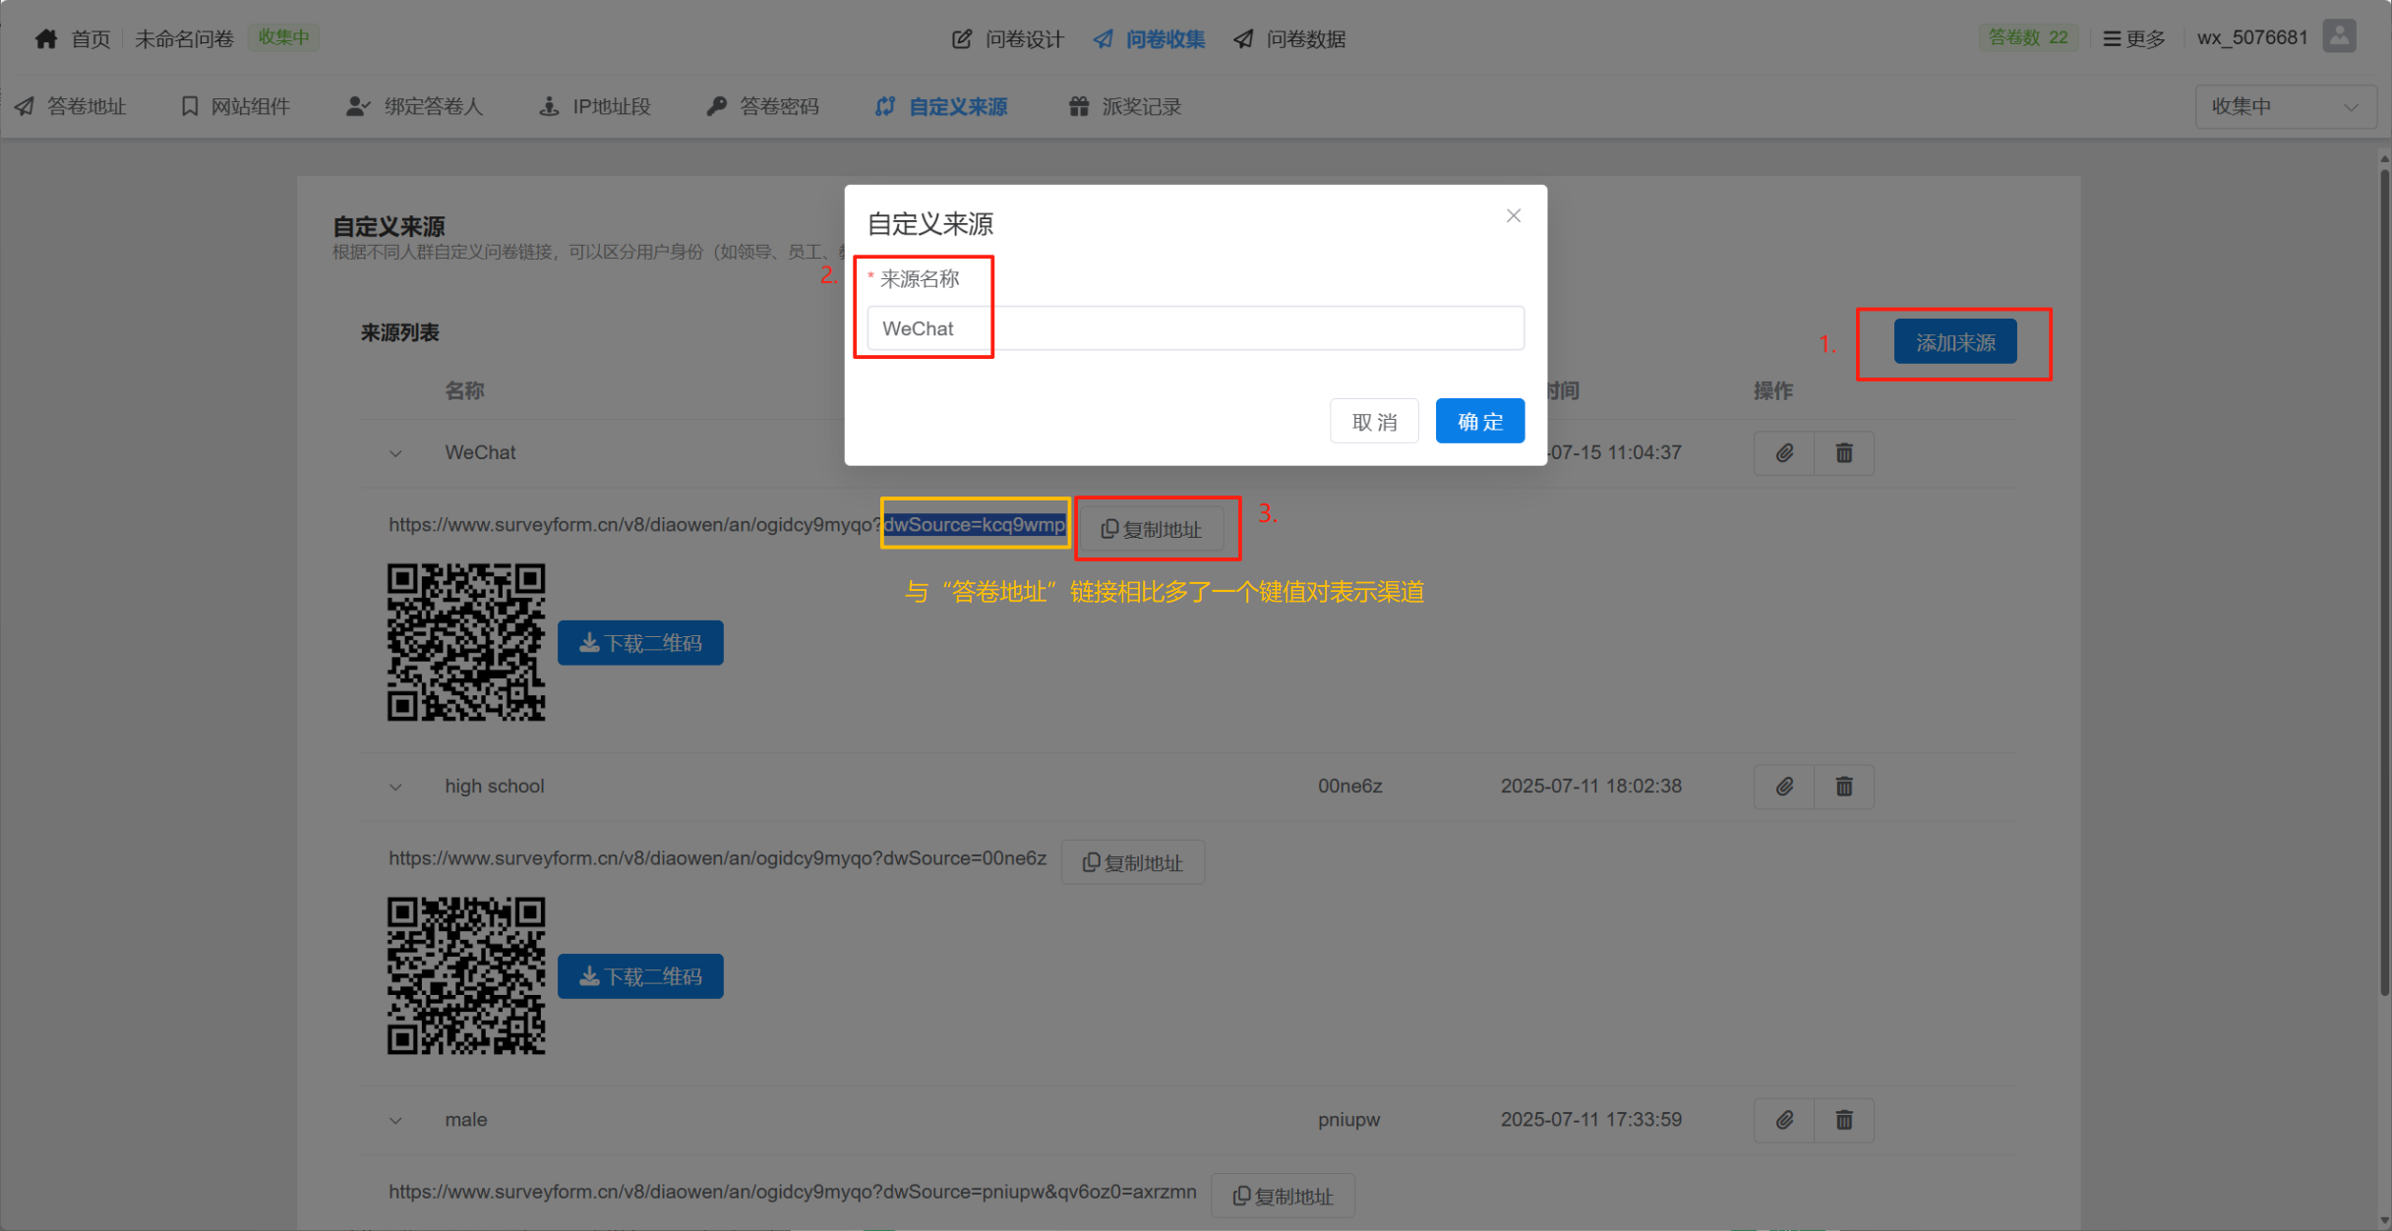Click trash icon in male row
Image resolution: width=2392 pixels, height=1231 pixels.
pos(1843,1120)
